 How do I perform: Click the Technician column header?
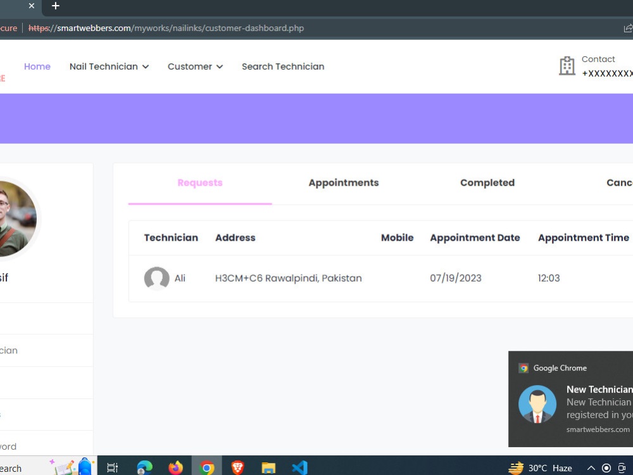(171, 238)
